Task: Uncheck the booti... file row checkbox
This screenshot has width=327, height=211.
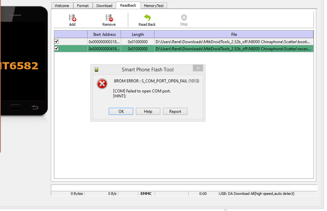Action: pyautogui.click(x=57, y=42)
